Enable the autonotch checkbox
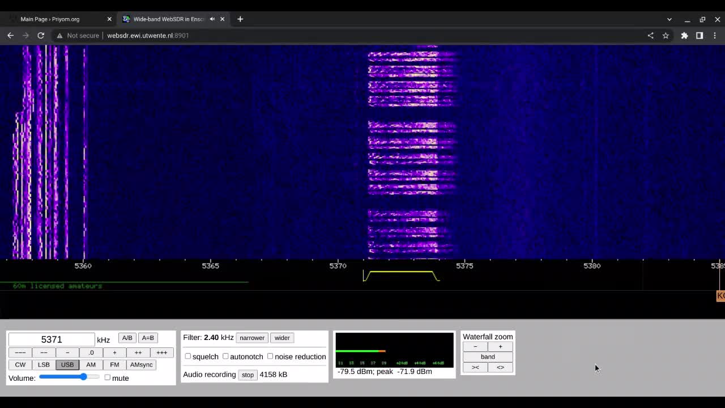This screenshot has width=725, height=408. point(225,356)
